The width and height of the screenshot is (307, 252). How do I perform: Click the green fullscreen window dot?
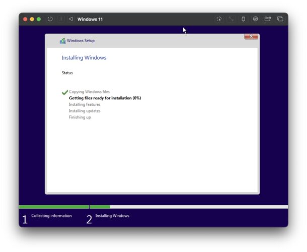coord(39,19)
